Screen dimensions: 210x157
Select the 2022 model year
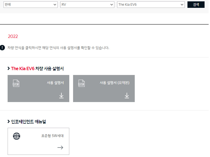(13, 37)
